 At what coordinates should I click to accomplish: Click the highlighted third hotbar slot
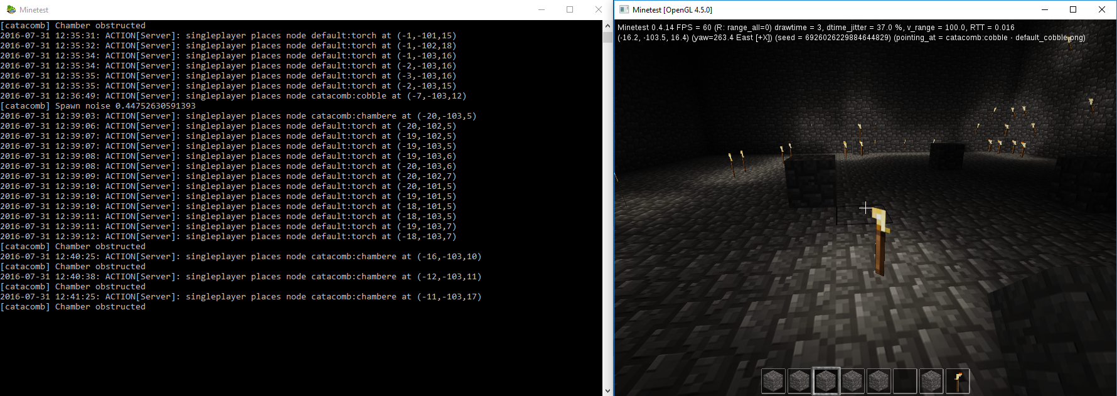click(826, 381)
